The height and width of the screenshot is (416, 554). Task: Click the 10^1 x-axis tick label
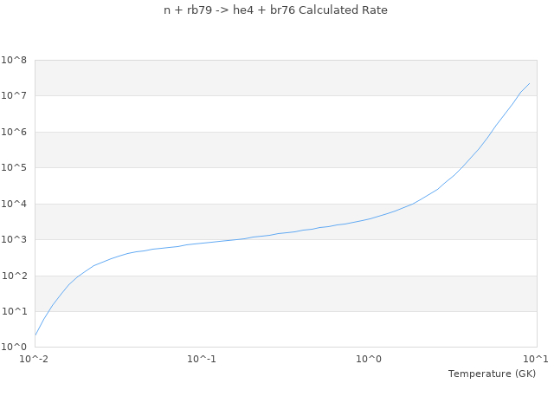pyautogui.click(x=536, y=359)
